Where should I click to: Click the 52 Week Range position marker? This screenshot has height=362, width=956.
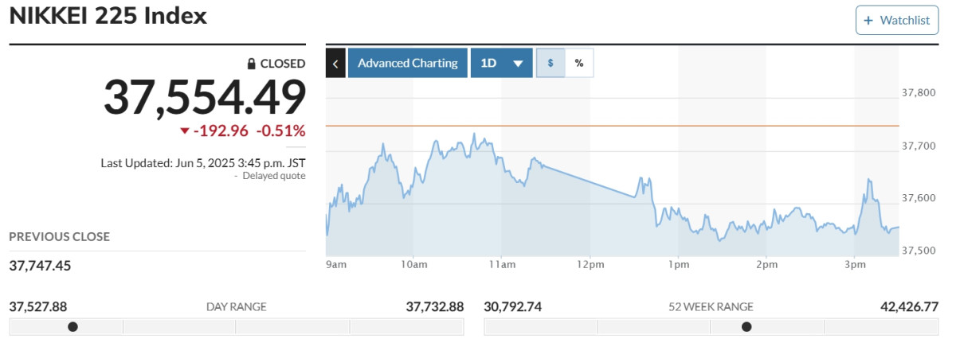click(746, 326)
